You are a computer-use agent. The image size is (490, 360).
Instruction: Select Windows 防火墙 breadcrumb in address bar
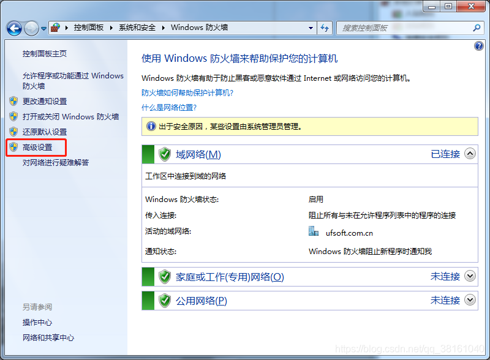[x=199, y=28]
